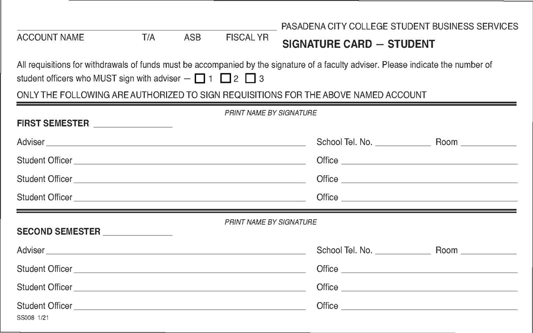Select third Student Officer line, First Semester
Viewport: 533px width, 333px height.
click(189, 196)
